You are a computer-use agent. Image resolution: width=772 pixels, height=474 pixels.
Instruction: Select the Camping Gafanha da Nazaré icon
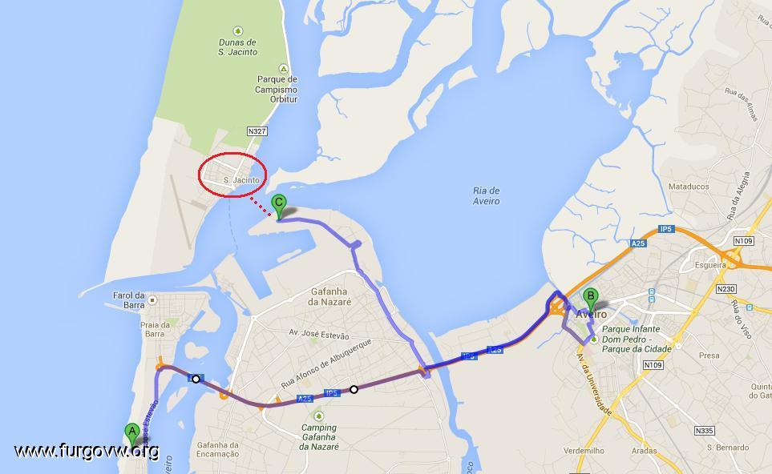(319, 416)
